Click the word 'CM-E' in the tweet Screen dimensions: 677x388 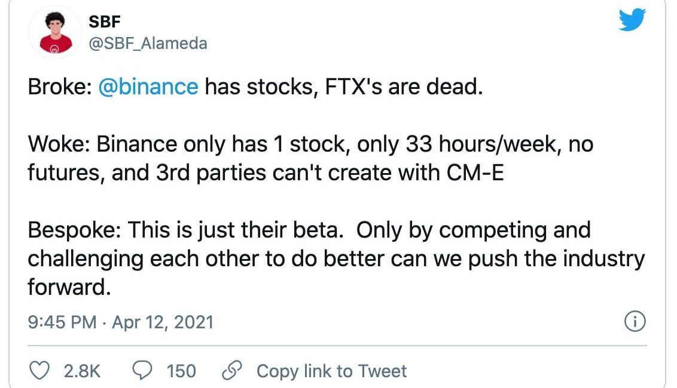[x=475, y=173]
